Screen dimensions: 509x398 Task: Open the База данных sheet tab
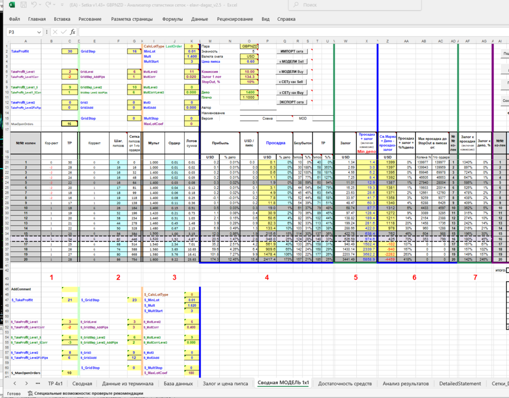tap(178, 383)
